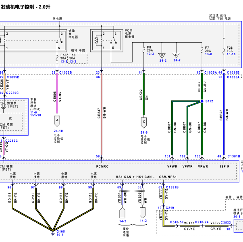This screenshot has height=242, width=243.
Task: Open page link 24-7 below marker G
Action: (177, 60)
